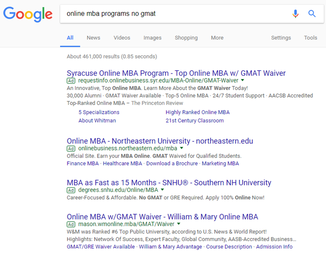Open the Highly Ranked Online MBA sitelink
The image size is (326, 256).
click(x=197, y=112)
